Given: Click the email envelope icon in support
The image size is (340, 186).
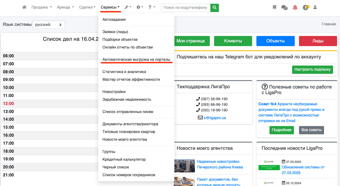Looking at the screenshot, I should point(200,118).
